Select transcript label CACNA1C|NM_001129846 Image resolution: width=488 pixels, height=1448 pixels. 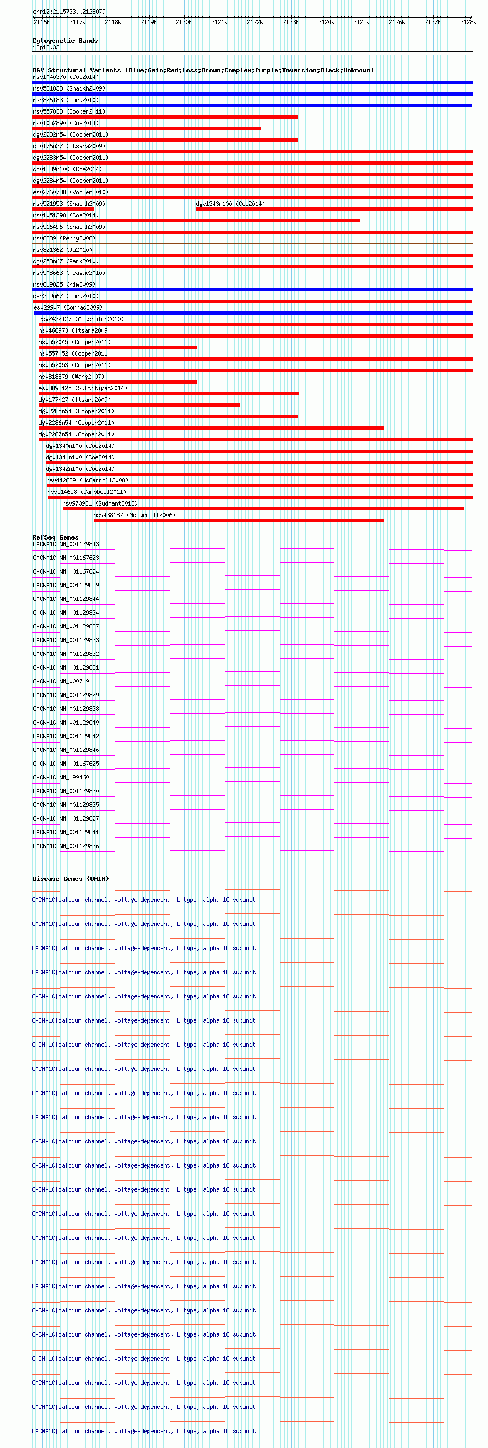(x=66, y=750)
